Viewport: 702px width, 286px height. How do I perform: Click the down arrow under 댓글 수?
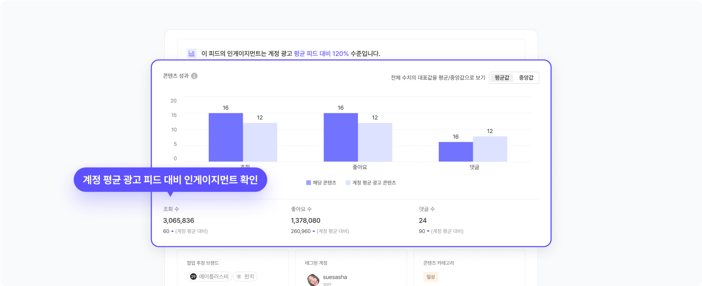point(428,232)
